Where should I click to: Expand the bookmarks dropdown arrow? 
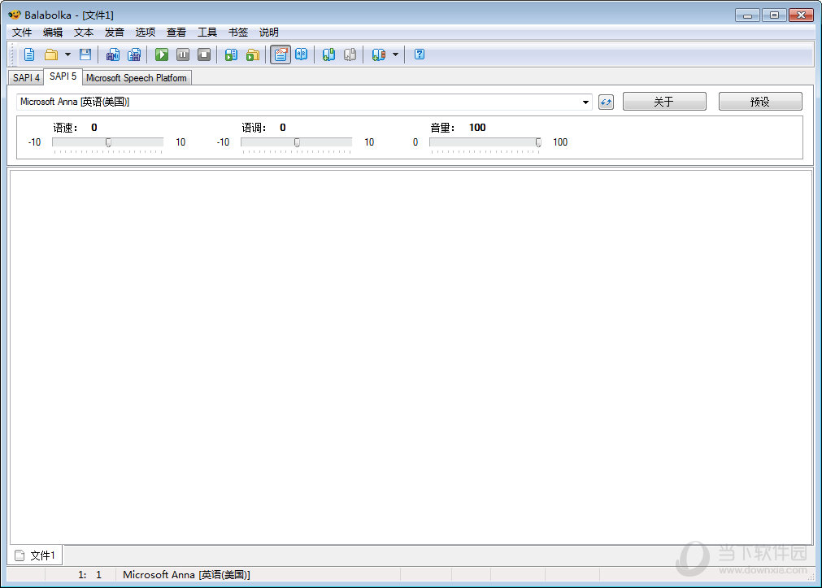[x=395, y=54]
